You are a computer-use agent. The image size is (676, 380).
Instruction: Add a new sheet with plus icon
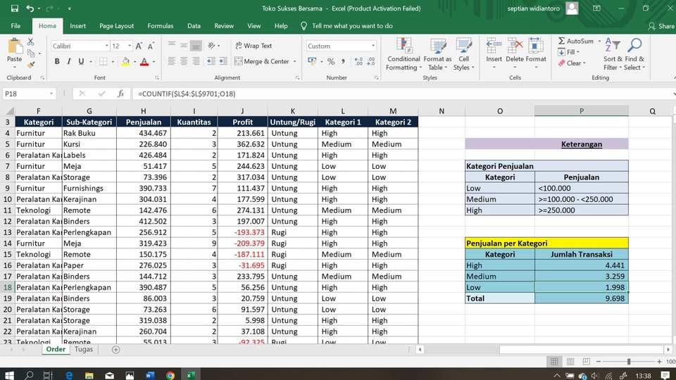pos(115,350)
